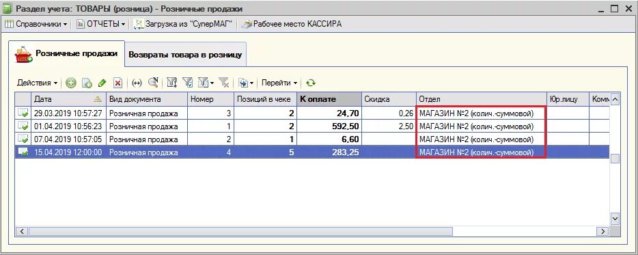Click the horizontal scrollbar left arrow
The height and width of the screenshot is (255, 638).
pyautogui.click(x=22, y=231)
